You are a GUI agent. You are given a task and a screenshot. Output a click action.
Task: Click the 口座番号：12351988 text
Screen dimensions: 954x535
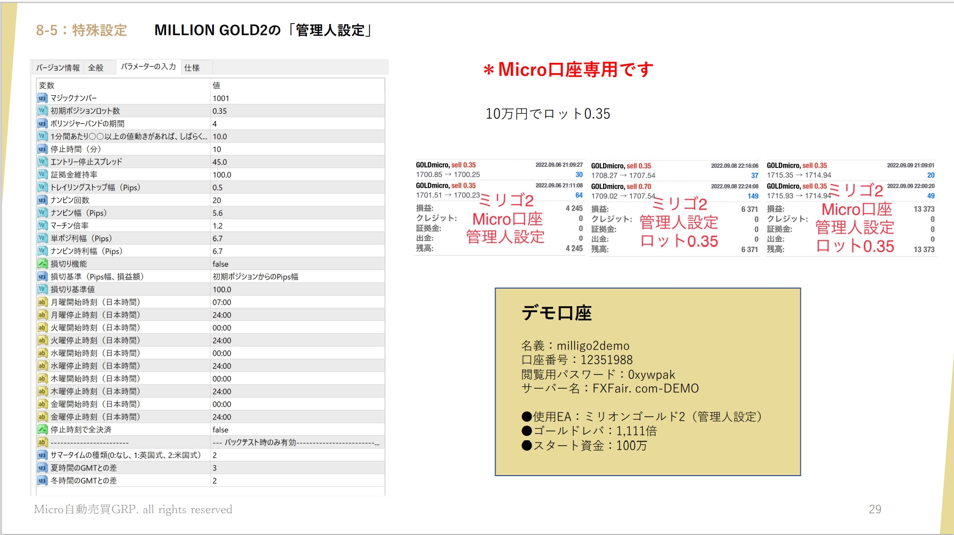(577, 360)
